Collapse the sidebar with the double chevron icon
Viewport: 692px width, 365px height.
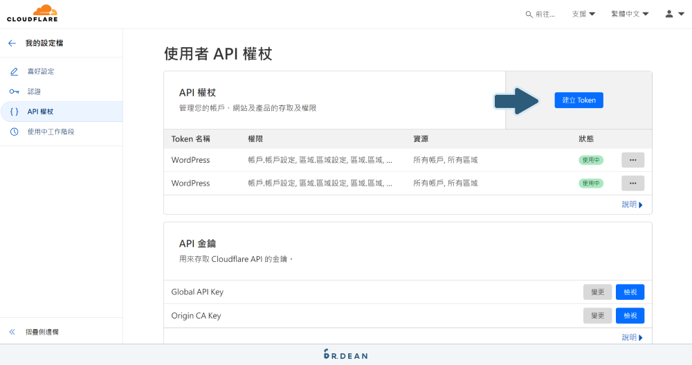12,332
